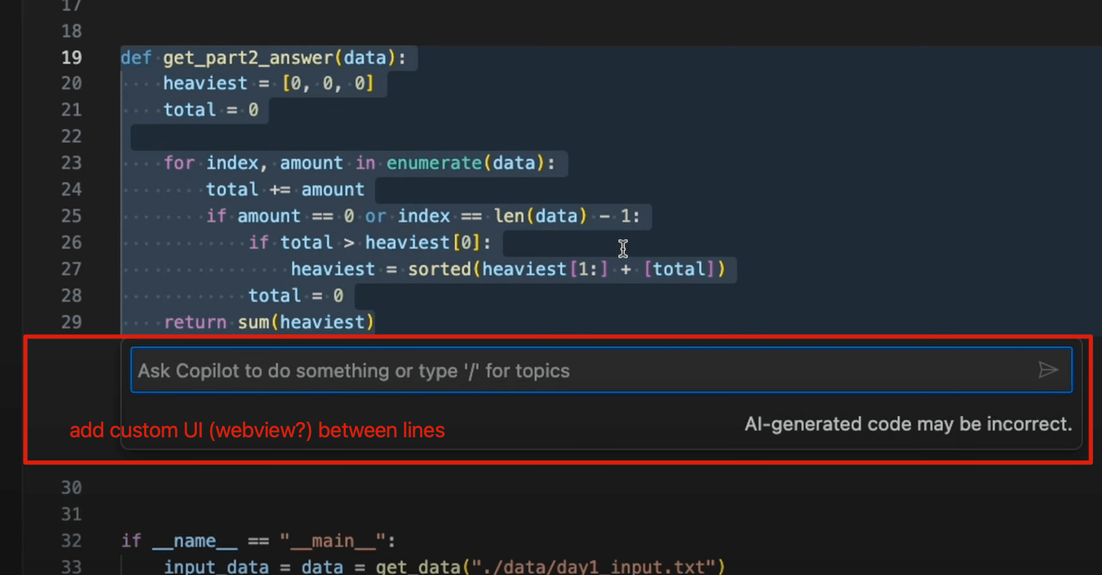Click the heaviest variable on line 20
This screenshot has width=1102, height=575.
click(205, 84)
